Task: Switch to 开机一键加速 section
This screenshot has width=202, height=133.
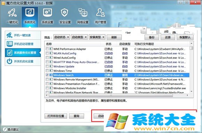Action: 23,35
